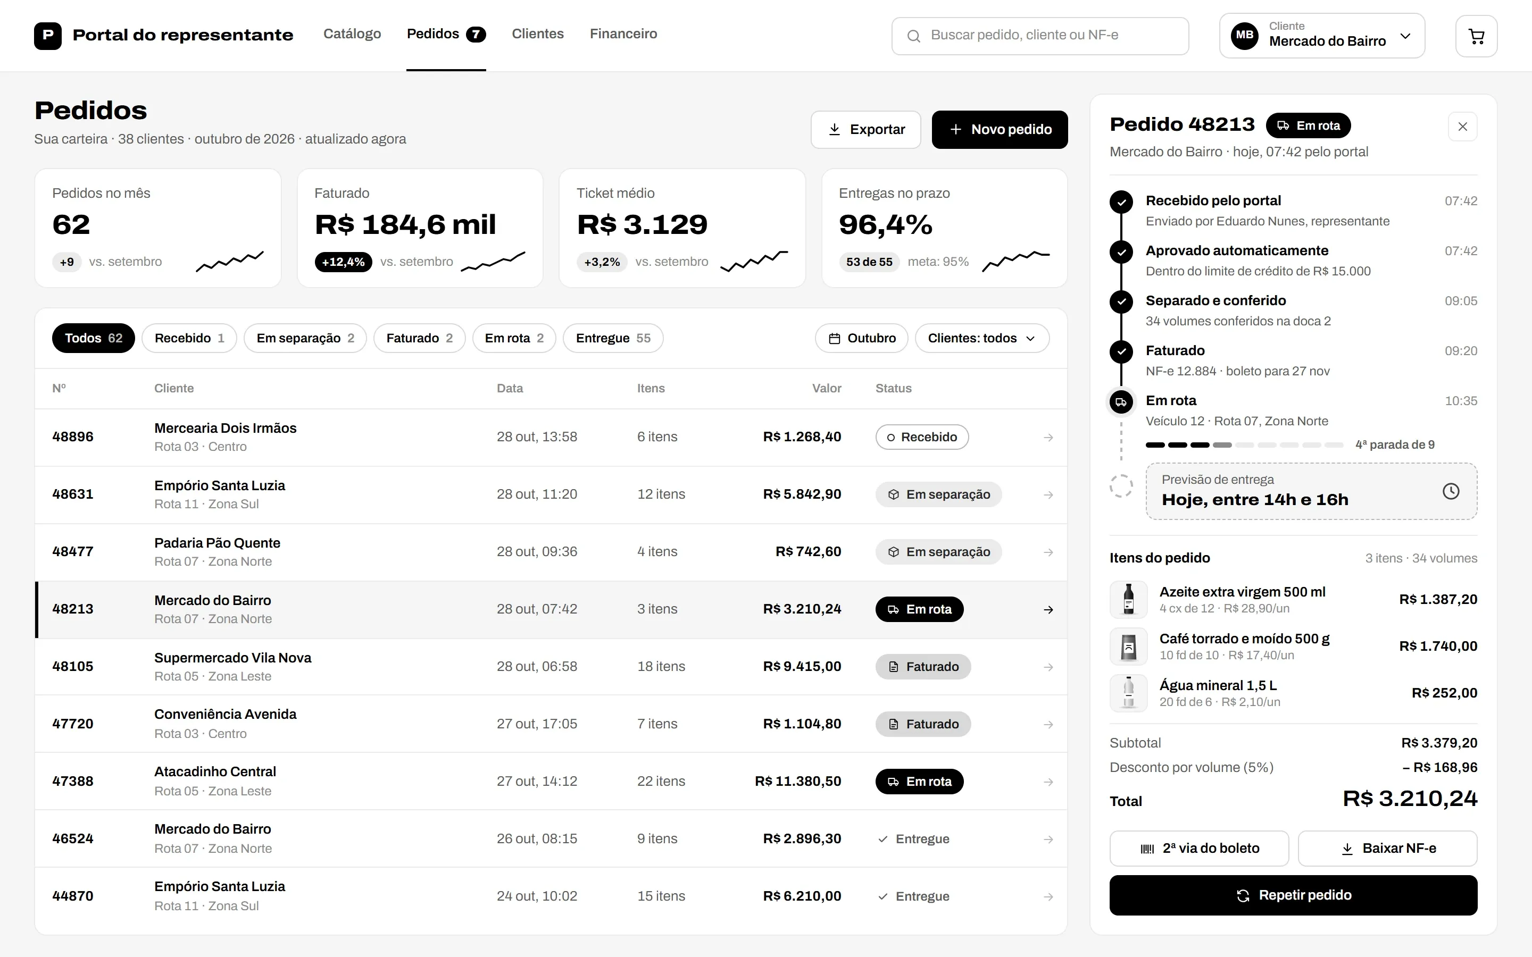Filter orders by Entregue 55 chip
Image resolution: width=1532 pixels, height=957 pixels.
coord(613,338)
